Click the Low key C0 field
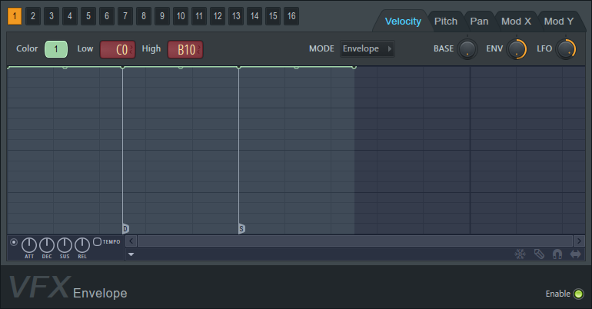This screenshot has width=592, height=309. (x=118, y=49)
